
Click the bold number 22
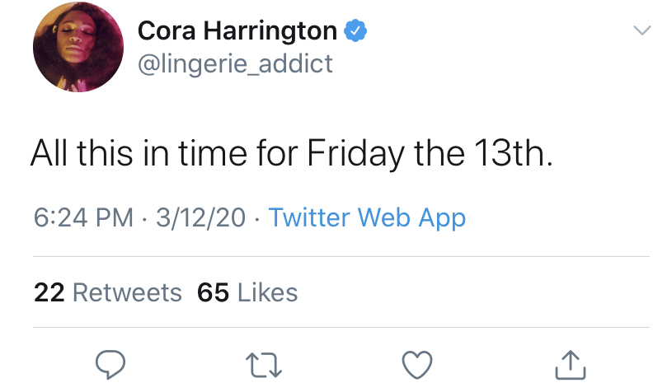[49, 292]
